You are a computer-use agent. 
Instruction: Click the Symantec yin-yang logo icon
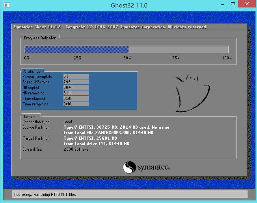pyautogui.click(x=129, y=167)
